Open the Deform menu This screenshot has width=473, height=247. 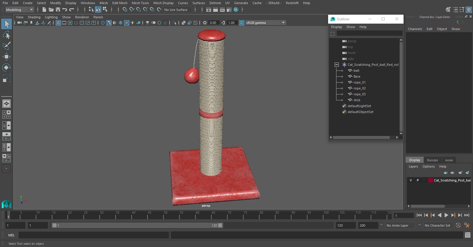[215, 3]
